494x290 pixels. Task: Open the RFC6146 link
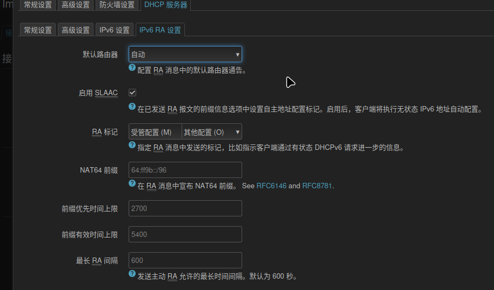(271, 186)
